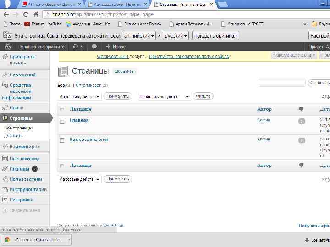This screenshot has height=247, width=330.
Task: Open the Почта bookmark
Action: click(x=12, y=24)
